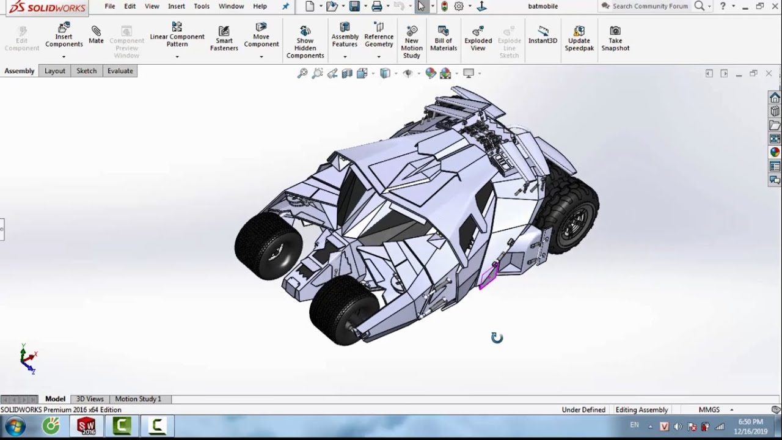Click the Zoom to Area icon
Screen dimensions: 782x440
coord(317,73)
